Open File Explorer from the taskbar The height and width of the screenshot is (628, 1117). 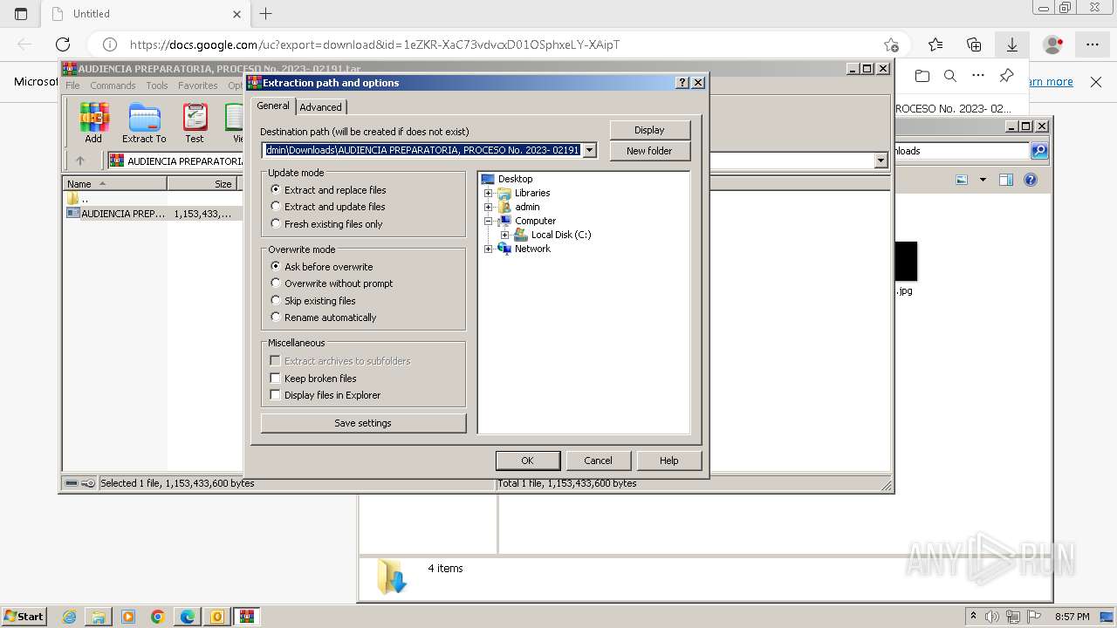[99, 617]
